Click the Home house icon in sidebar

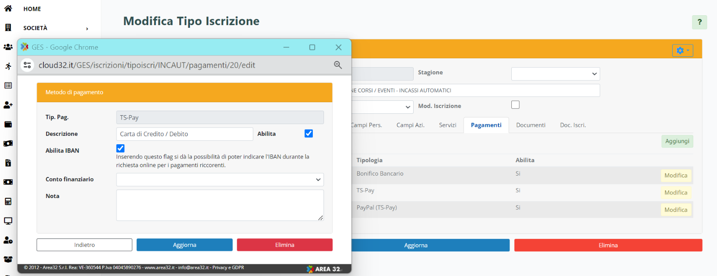(8, 9)
